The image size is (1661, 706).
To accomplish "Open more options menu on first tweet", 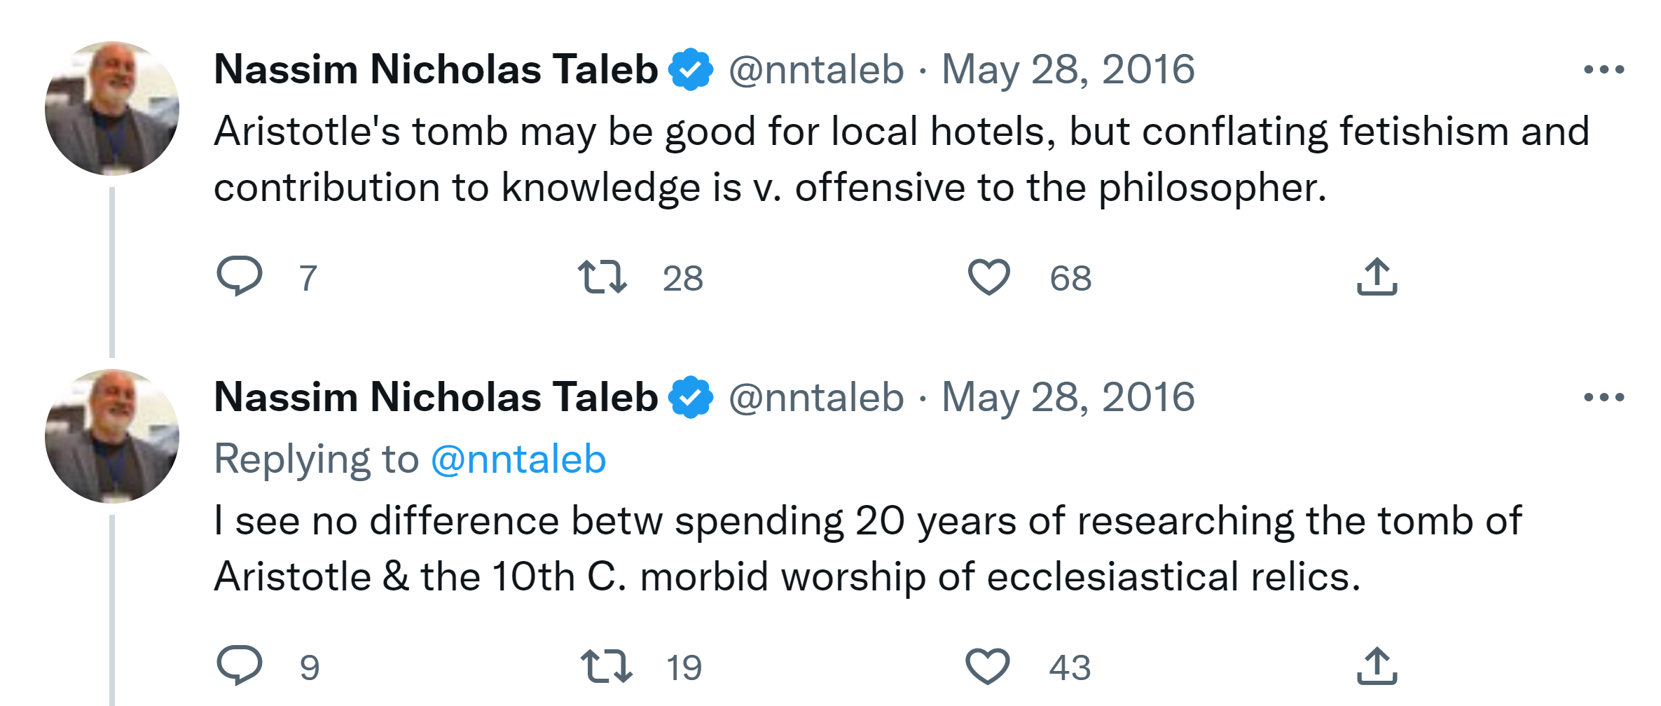I will pyautogui.click(x=1604, y=69).
